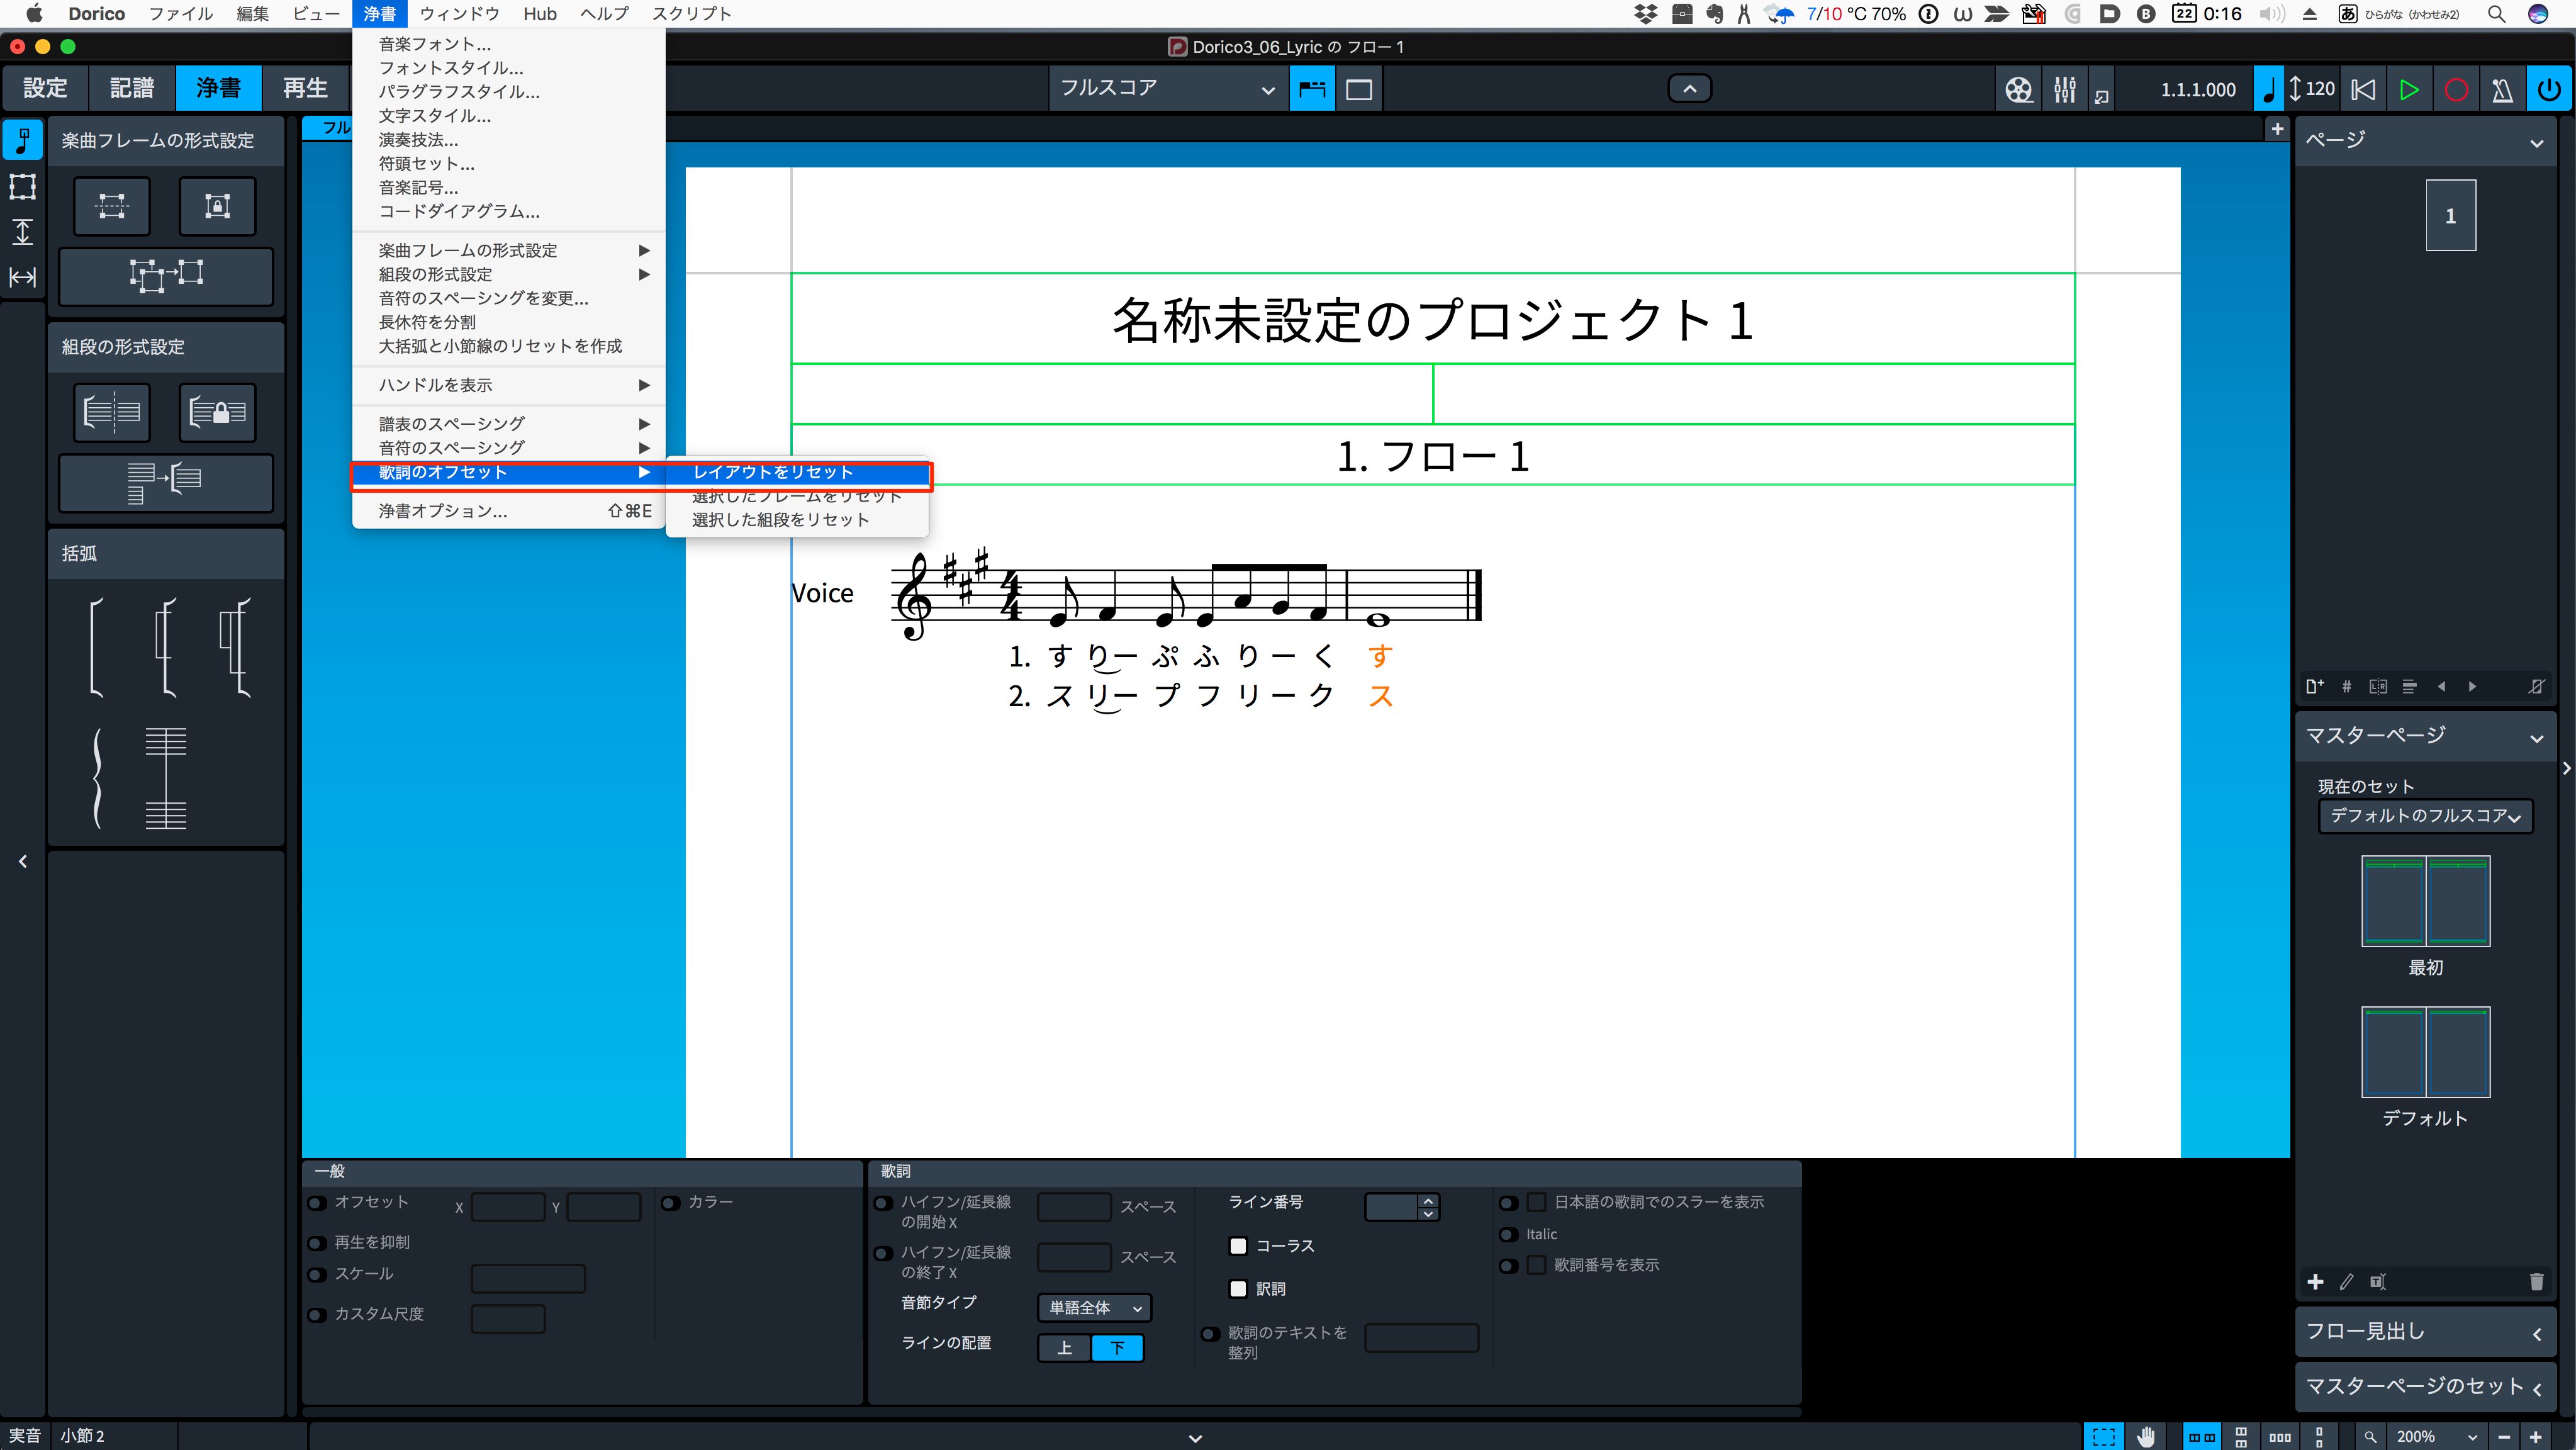Enable the 訳詞 checkbox
This screenshot has width=2576, height=1450.
coord(1238,1289)
